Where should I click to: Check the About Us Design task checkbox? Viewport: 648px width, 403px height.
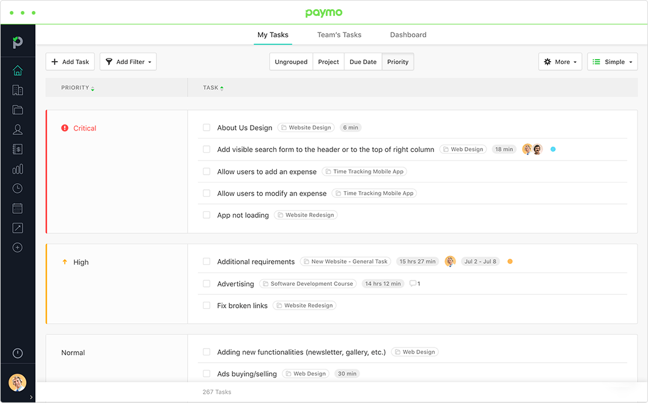click(x=206, y=127)
